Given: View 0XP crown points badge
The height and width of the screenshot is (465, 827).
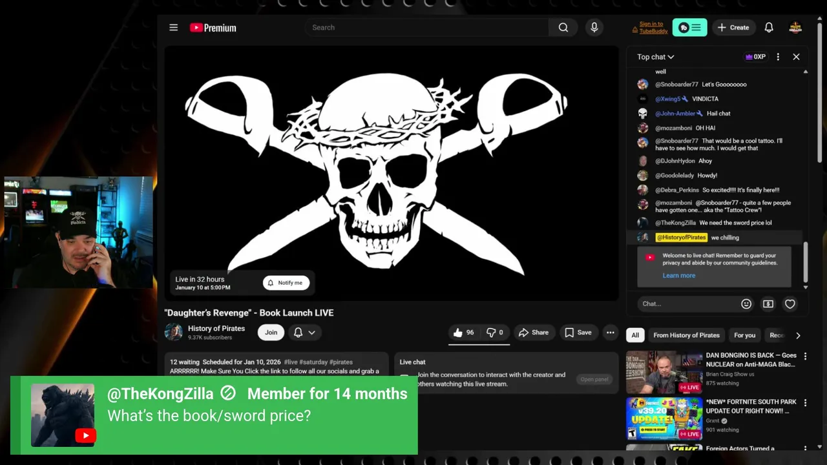Looking at the screenshot, I should tap(755, 57).
